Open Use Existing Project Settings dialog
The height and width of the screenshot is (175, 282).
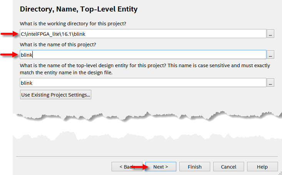pyautogui.click(x=55, y=94)
